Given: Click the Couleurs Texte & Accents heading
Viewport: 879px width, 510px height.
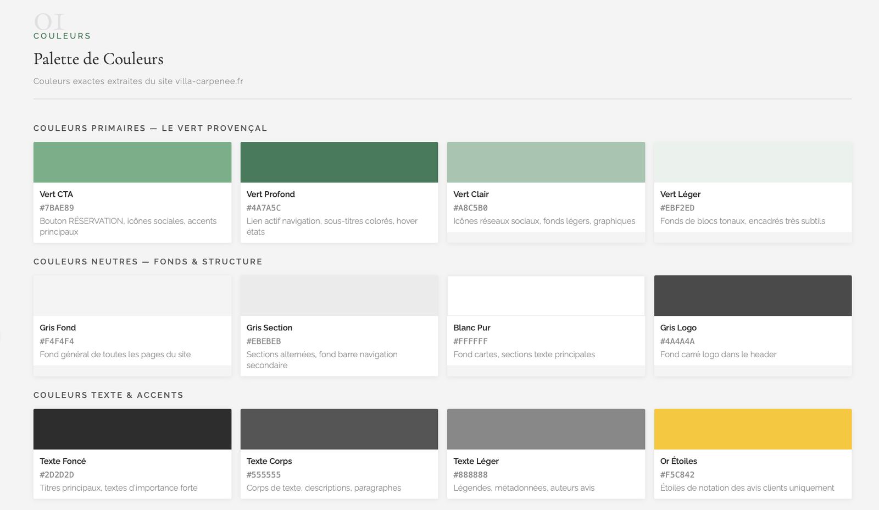Looking at the screenshot, I should (x=108, y=395).
